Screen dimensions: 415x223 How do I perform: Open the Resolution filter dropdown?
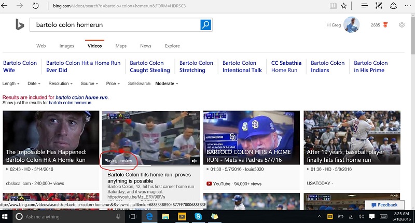[60, 83]
